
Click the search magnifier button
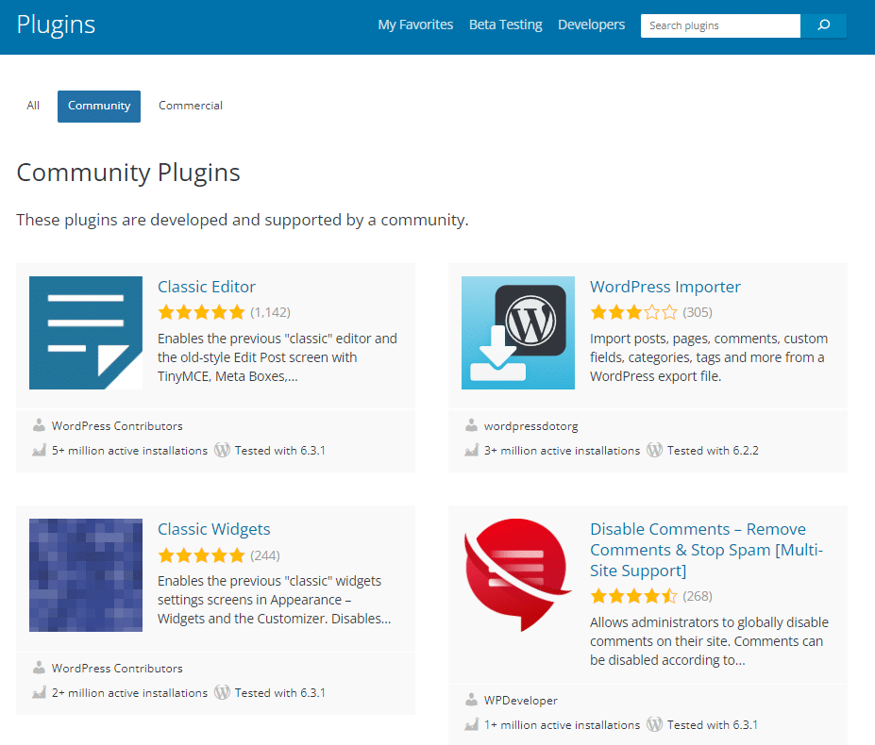(823, 25)
